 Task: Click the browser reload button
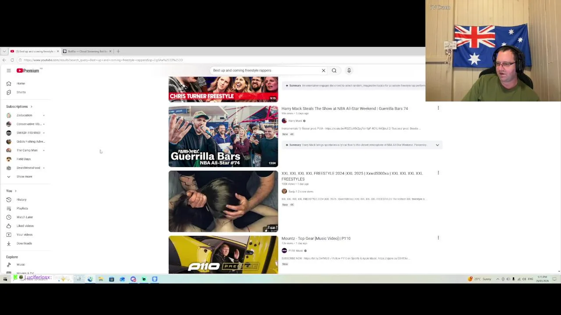(12, 60)
